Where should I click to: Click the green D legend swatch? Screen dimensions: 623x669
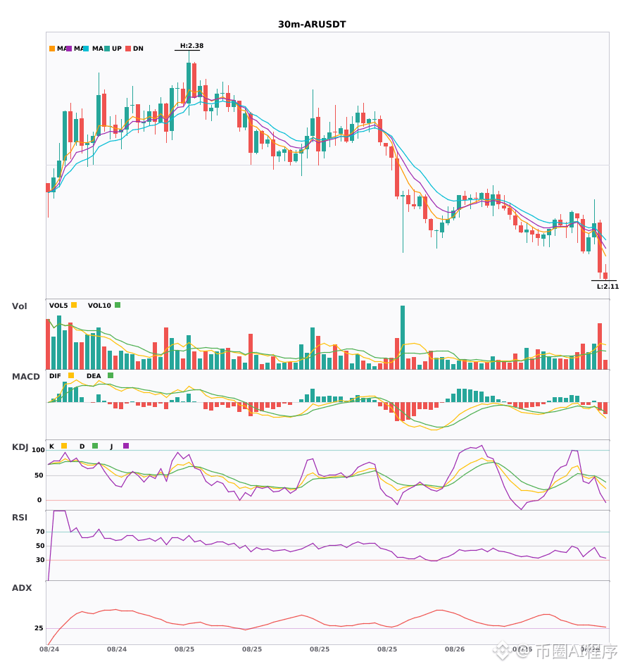[95, 446]
